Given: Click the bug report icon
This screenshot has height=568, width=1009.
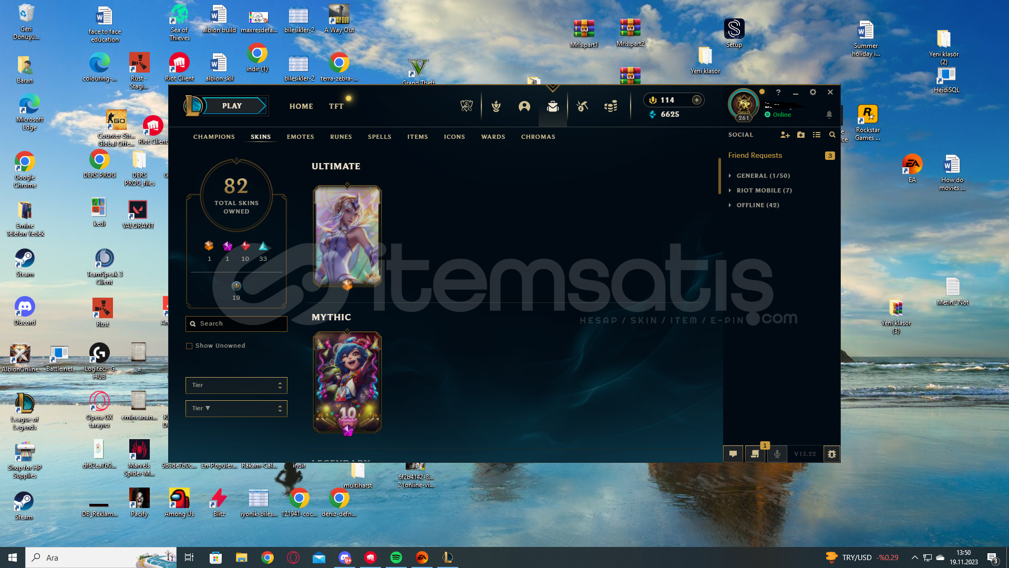Looking at the screenshot, I should (x=831, y=454).
